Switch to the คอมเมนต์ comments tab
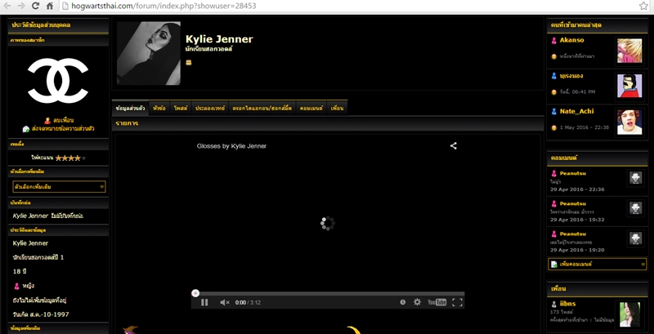This screenshot has width=654, height=334. click(x=311, y=109)
